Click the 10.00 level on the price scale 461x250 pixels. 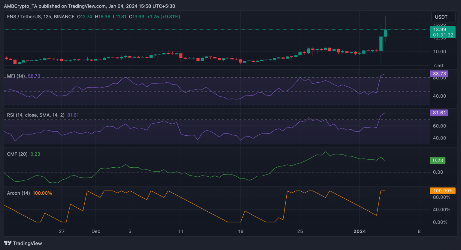[439, 51]
